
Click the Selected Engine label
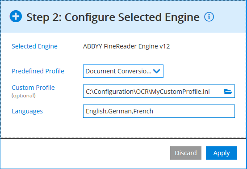click(34, 46)
